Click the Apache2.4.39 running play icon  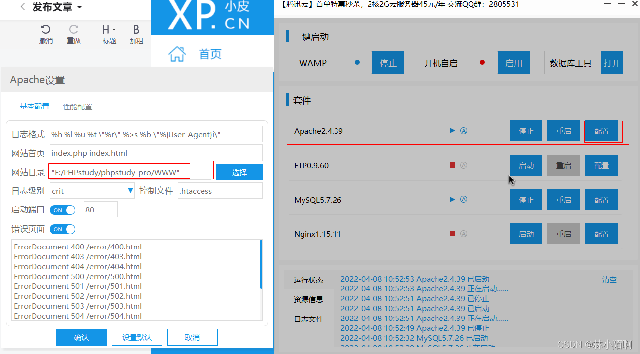(452, 131)
